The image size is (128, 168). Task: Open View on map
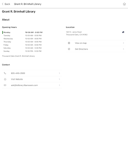(96, 43)
